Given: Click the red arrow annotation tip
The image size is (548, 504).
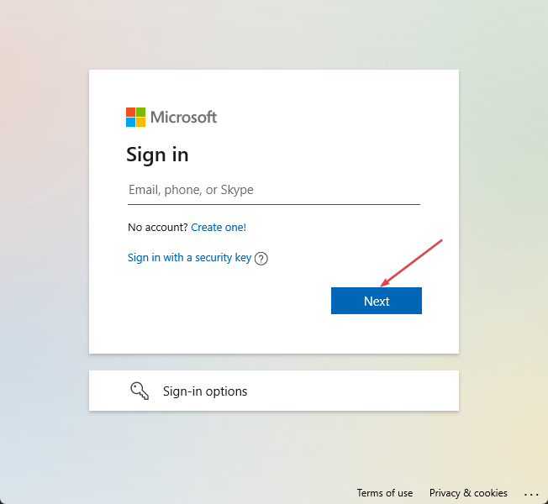Looking at the screenshot, I should click(382, 286).
